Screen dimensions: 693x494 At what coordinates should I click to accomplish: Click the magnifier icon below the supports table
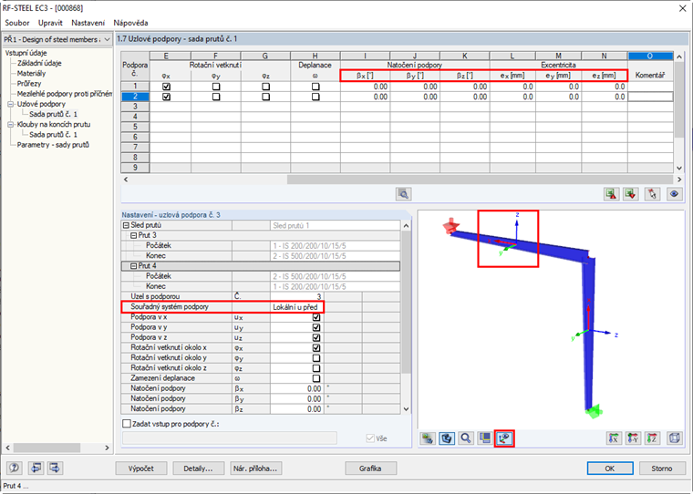pyautogui.click(x=403, y=194)
